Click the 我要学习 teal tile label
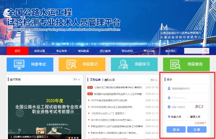Screen dimensions: 216x139 (142, 64)
